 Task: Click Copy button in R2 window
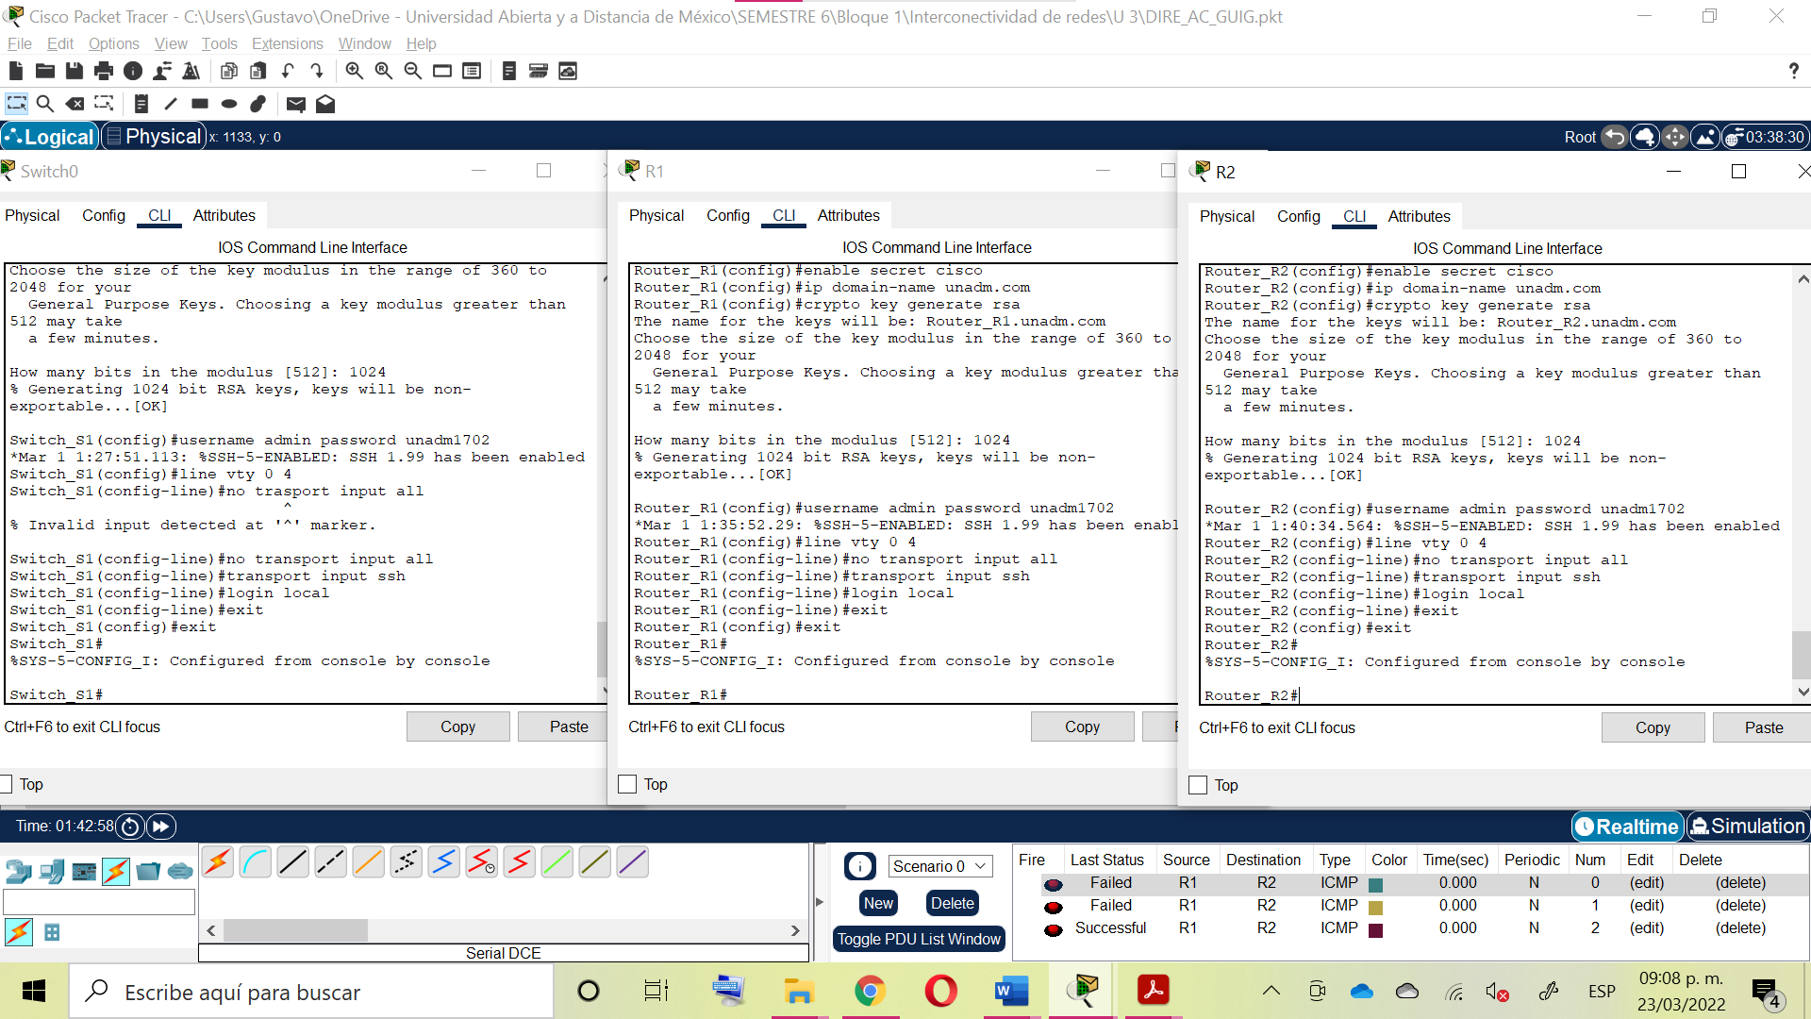(x=1653, y=727)
